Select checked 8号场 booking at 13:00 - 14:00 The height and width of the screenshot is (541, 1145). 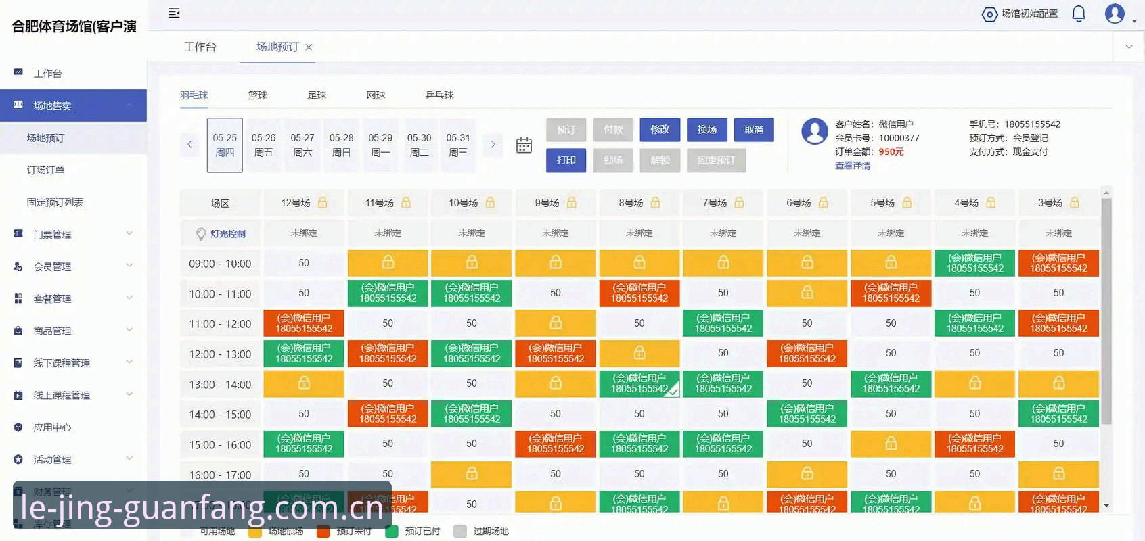pyautogui.click(x=639, y=383)
